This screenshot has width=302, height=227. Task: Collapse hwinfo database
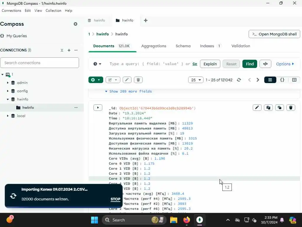[x=8, y=99]
